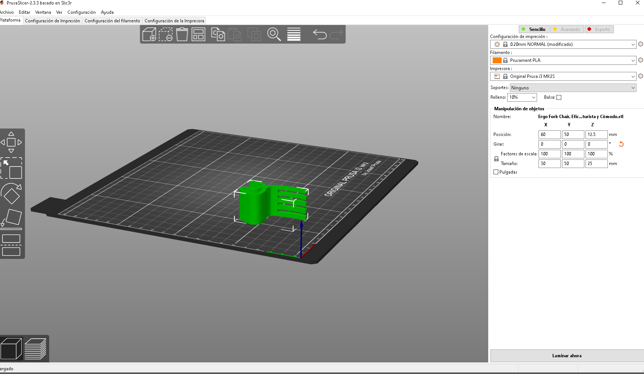Select the Rotate tool in left toolbar

(x=11, y=194)
